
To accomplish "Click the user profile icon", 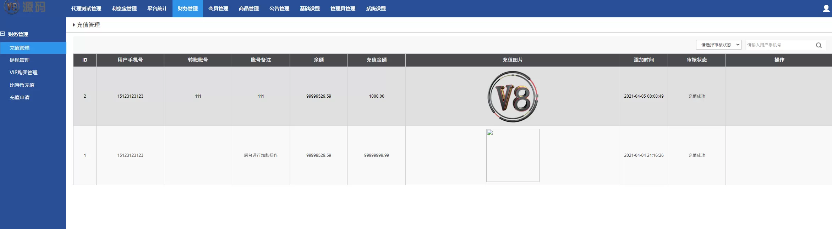I will pyautogui.click(x=826, y=8).
